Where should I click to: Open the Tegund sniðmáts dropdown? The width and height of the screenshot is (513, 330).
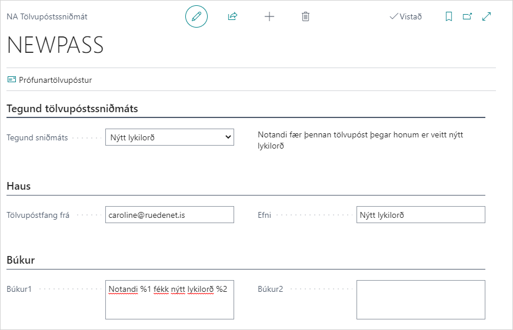[169, 137]
